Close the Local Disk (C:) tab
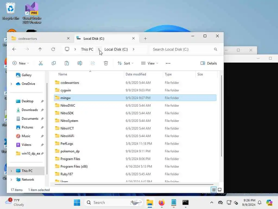The height and width of the screenshot is (209, 278). point(134,38)
